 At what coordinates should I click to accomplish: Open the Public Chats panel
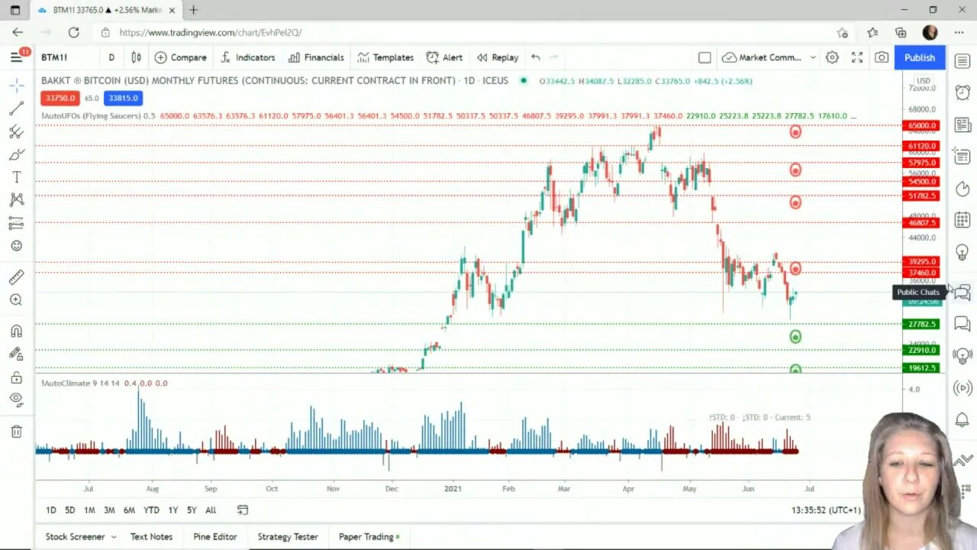pyautogui.click(x=962, y=292)
